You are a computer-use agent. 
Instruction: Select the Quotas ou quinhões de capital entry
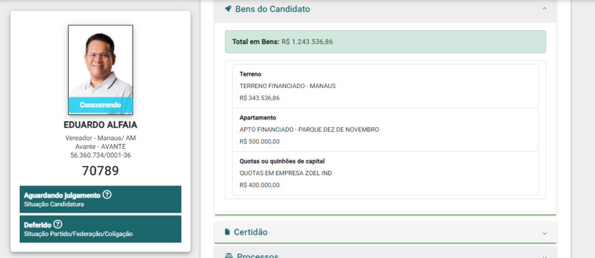click(x=385, y=173)
